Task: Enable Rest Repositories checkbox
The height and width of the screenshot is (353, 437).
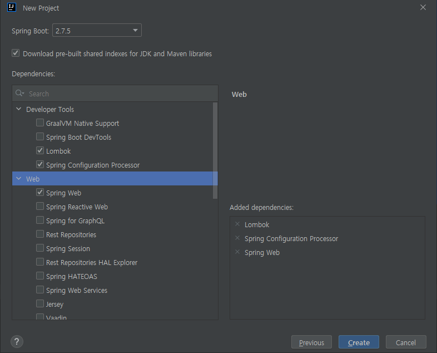Action: click(40, 234)
